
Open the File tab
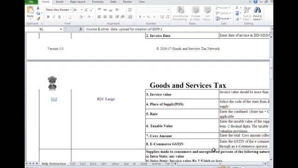coord(31,2)
